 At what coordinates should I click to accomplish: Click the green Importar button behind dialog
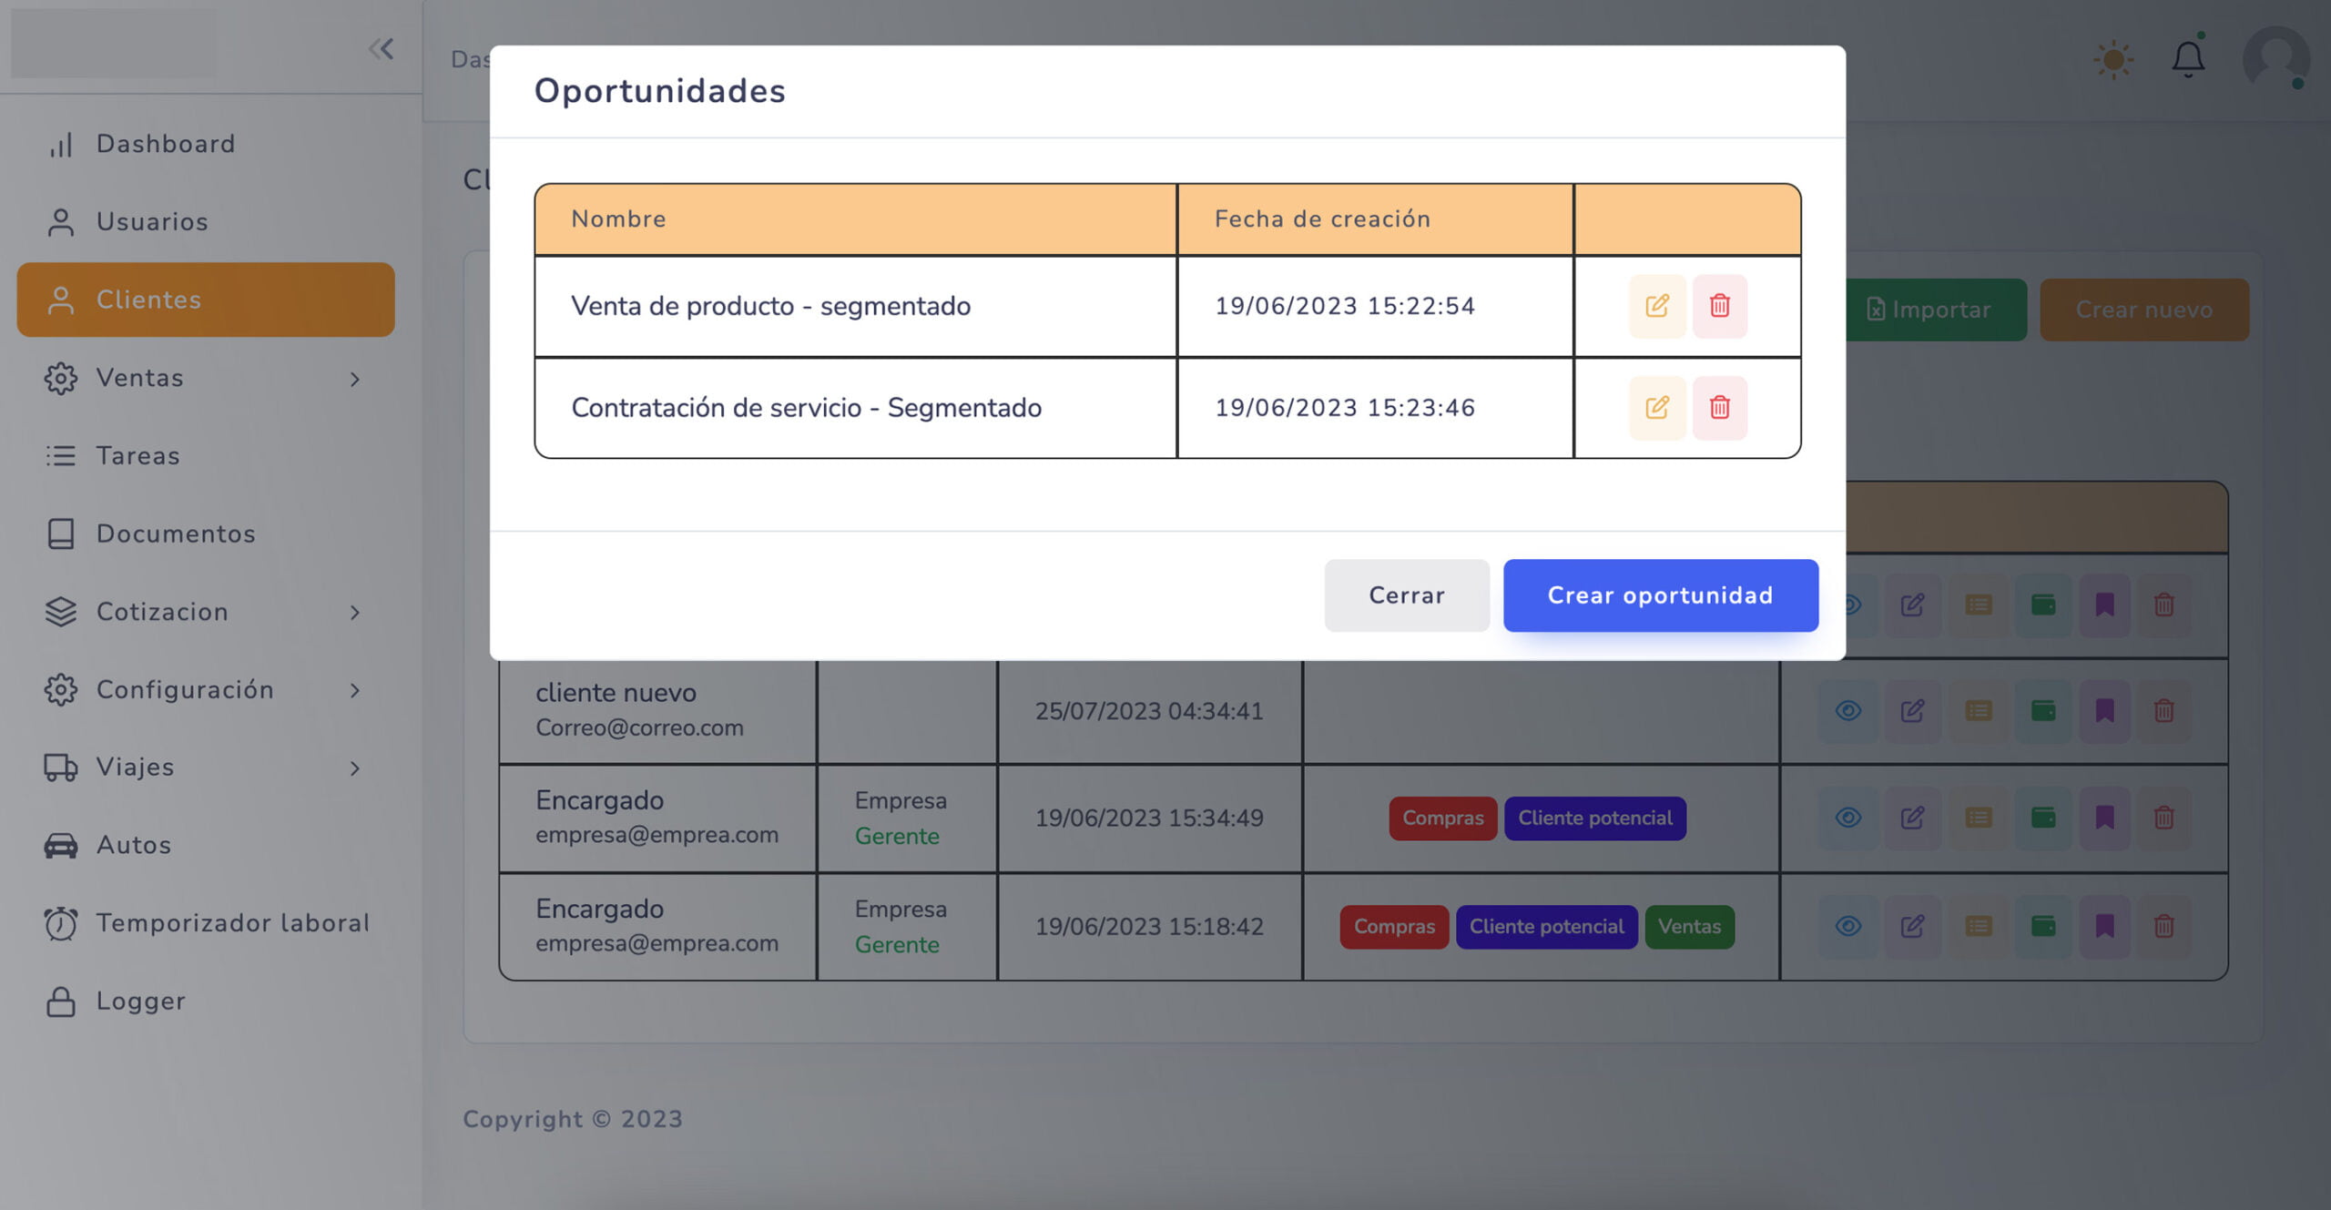[1936, 310]
